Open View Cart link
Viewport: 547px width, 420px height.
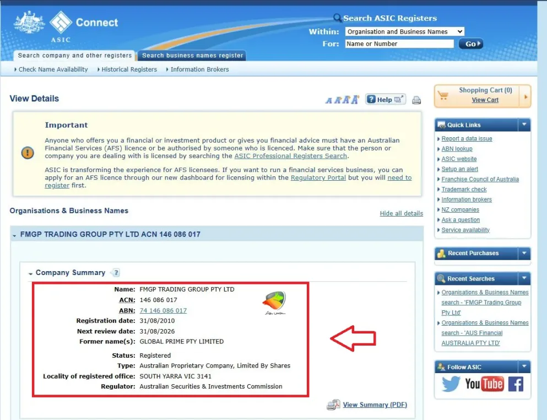[485, 100]
